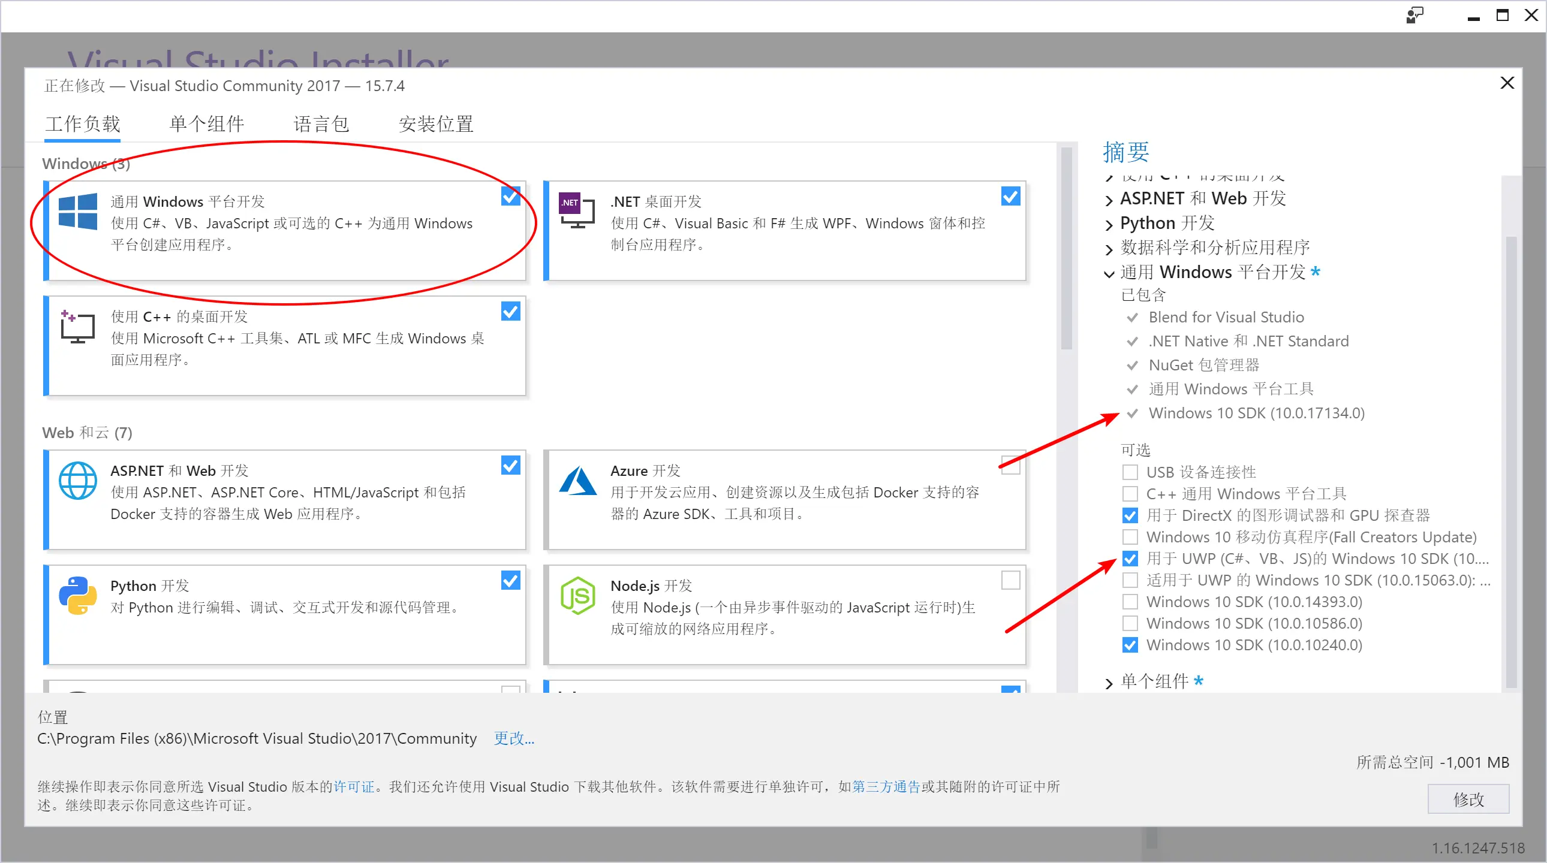Click the feedback icon in title bar

tap(1414, 16)
